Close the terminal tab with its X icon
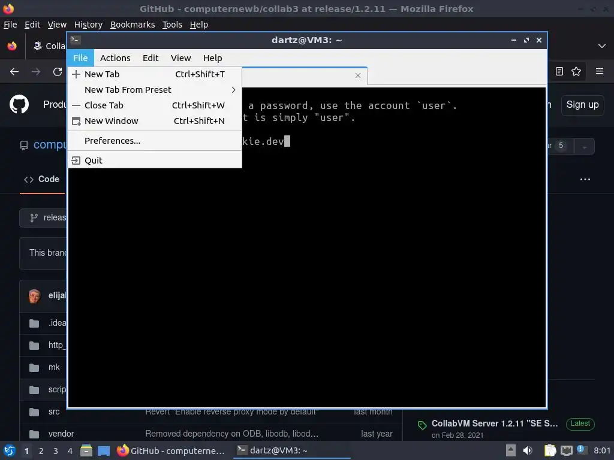This screenshot has height=460, width=614. pos(358,75)
